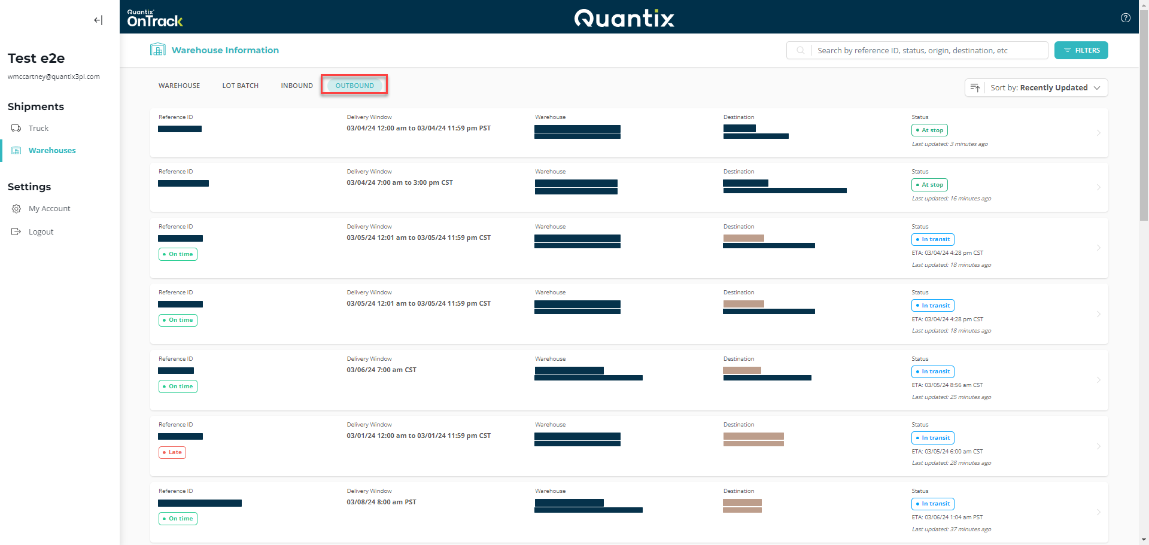1149x545 pixels.
Task: Collapse the left sidebar with the arrow toggle
Action: coord(98,20)
